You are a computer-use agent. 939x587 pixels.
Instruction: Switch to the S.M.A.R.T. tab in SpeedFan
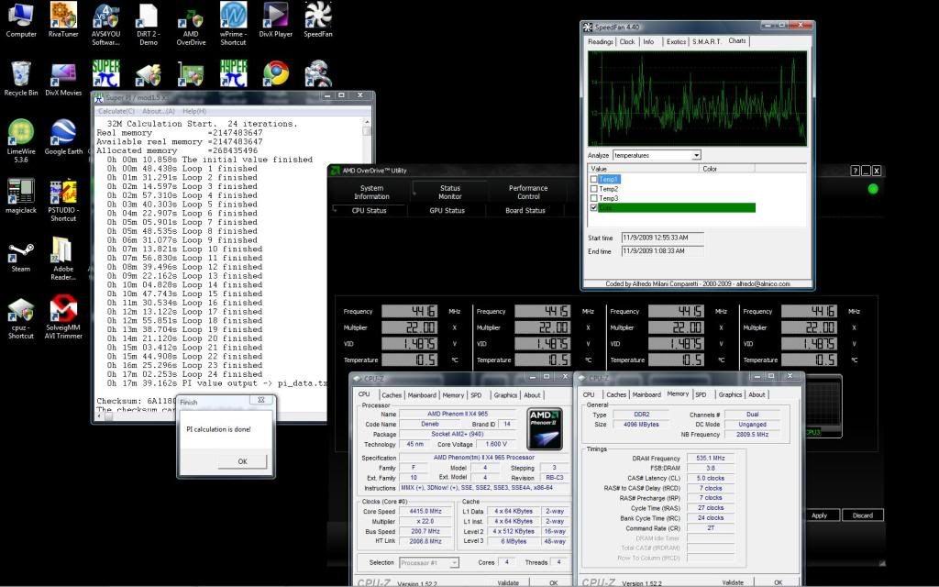(x=707, y=41)
